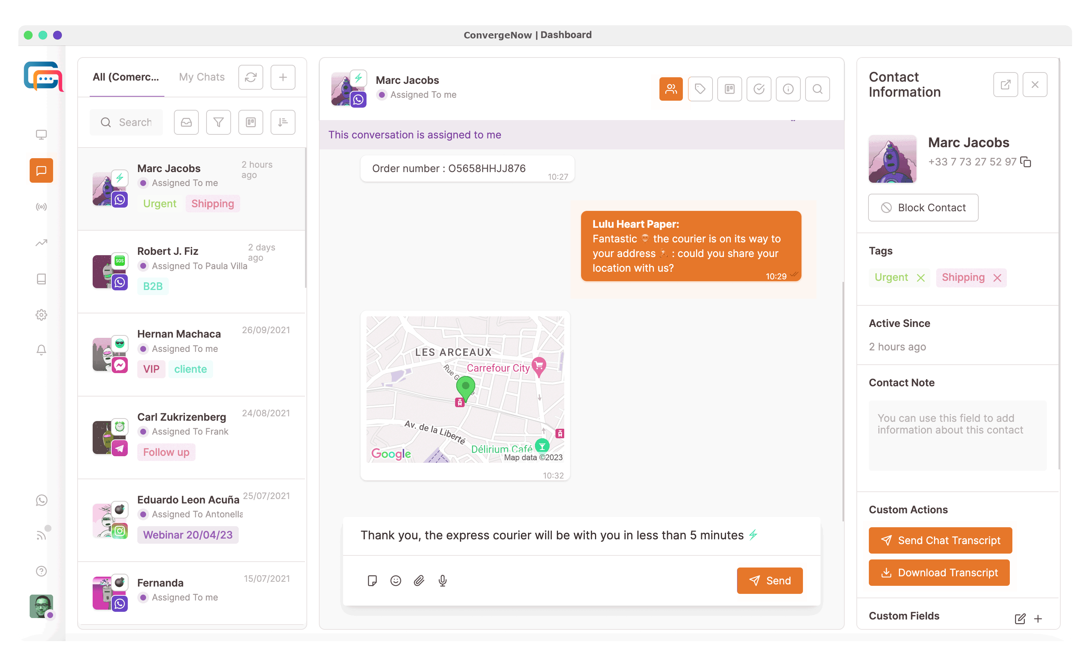This screenshot has width=1090, height=666.
Task: Open the chat filter funnel dropdown
Action: [x=218, y=122]
